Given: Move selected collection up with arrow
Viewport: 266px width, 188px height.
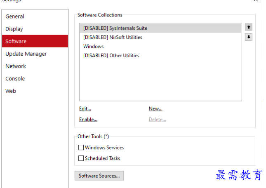Looking at the screenshot, I should click(248, 27).
